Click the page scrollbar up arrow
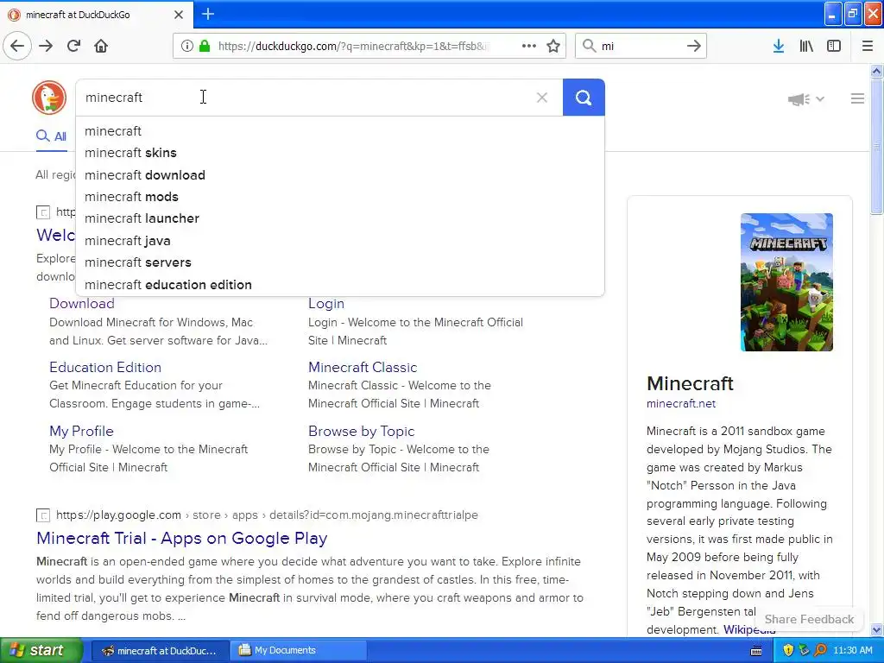 (877, 71)
